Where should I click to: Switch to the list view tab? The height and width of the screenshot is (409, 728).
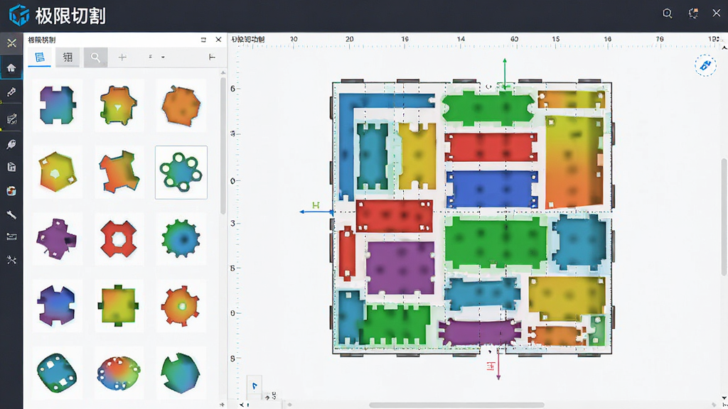click(40, 57)
